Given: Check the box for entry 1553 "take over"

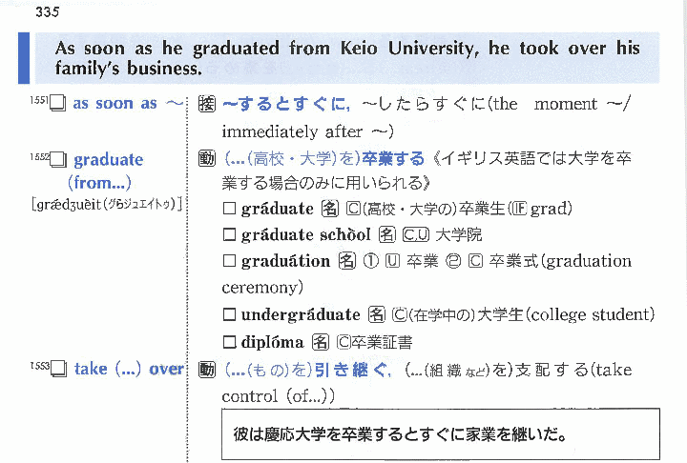Looking at the screenshot, I should click(x=59, y=370).
